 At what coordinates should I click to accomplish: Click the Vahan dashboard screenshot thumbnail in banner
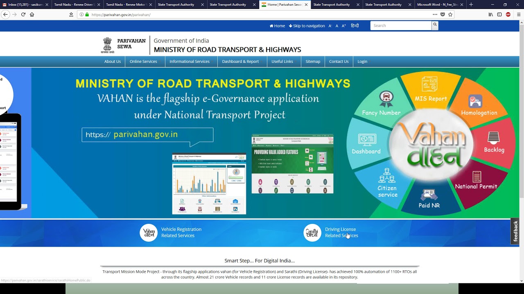click(209, 184)
